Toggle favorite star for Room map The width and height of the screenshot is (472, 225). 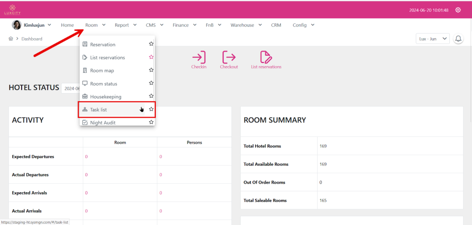click(151, 70)
